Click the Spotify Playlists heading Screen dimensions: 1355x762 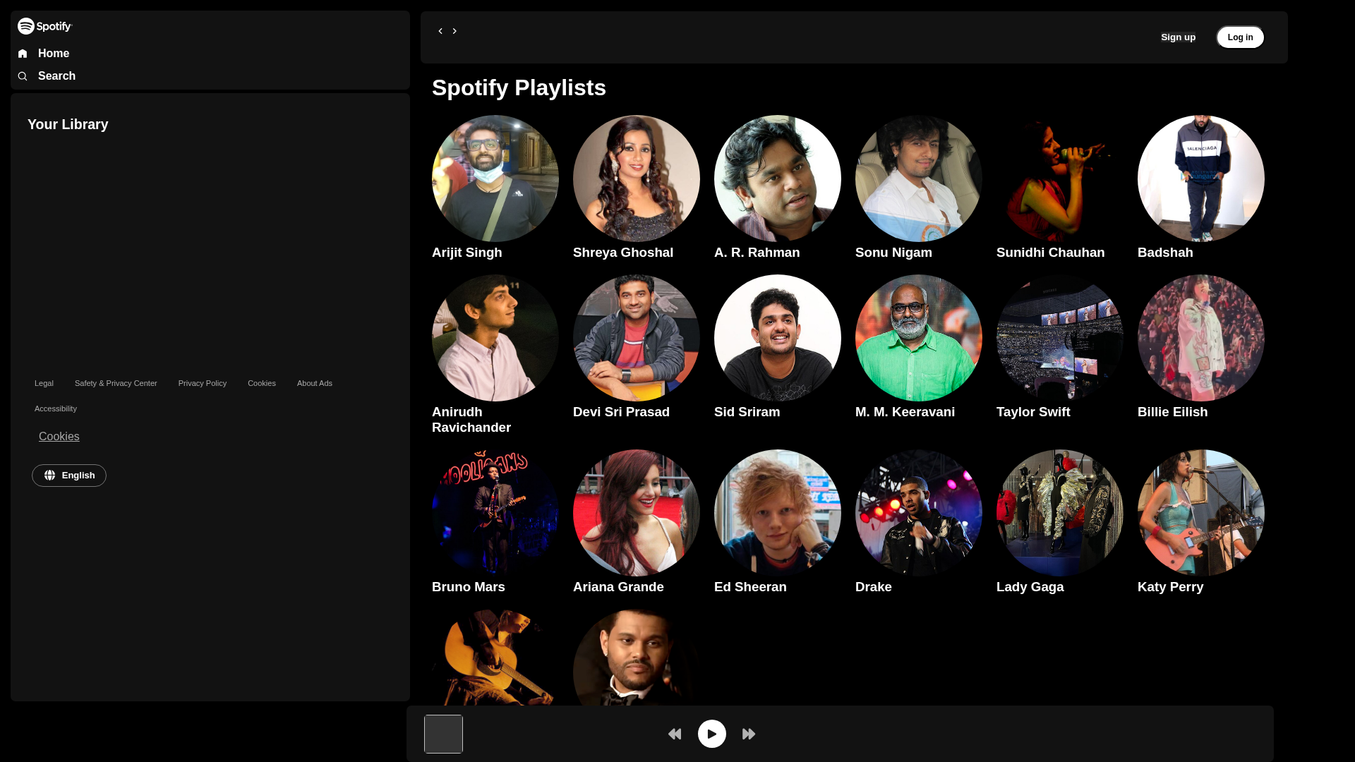(519, 88)
